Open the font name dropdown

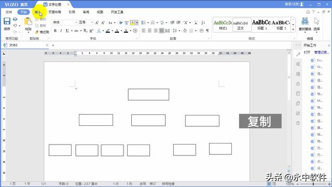[x=76, y=22]
